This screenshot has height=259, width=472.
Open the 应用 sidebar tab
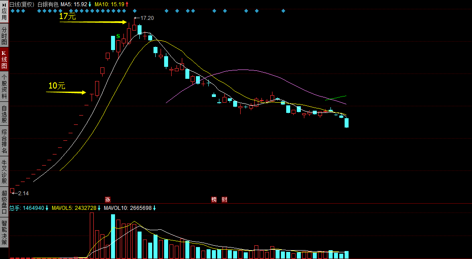(x=4, y=11)
